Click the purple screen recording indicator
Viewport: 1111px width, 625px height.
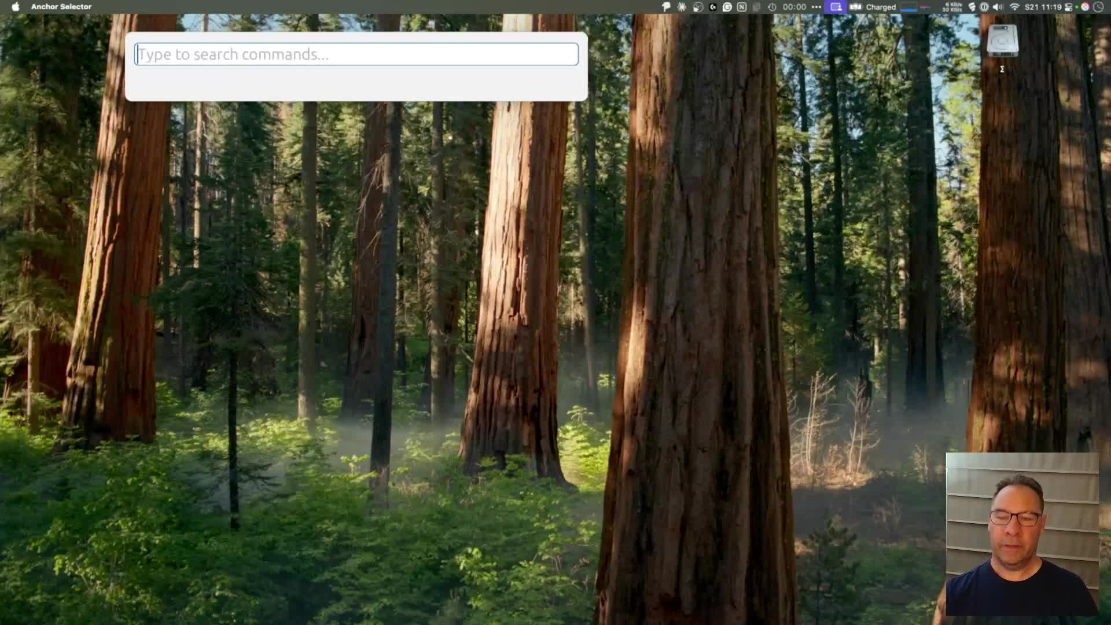[x=836, y=6]
